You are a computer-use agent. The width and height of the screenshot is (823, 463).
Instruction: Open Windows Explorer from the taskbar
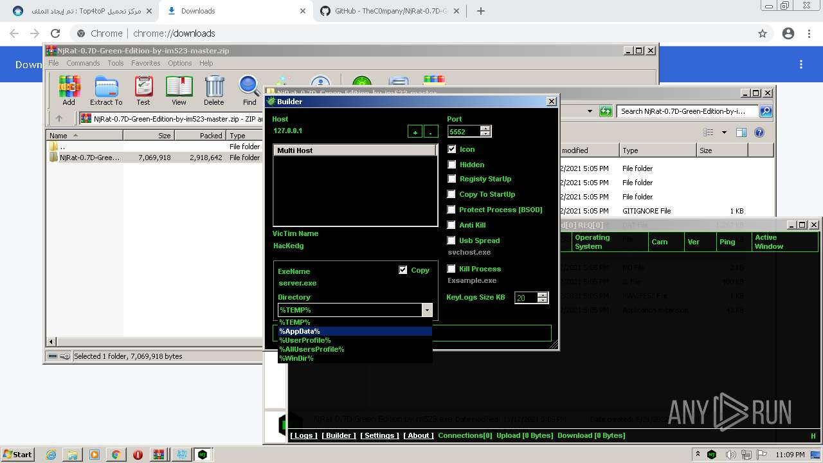[73, 455]
